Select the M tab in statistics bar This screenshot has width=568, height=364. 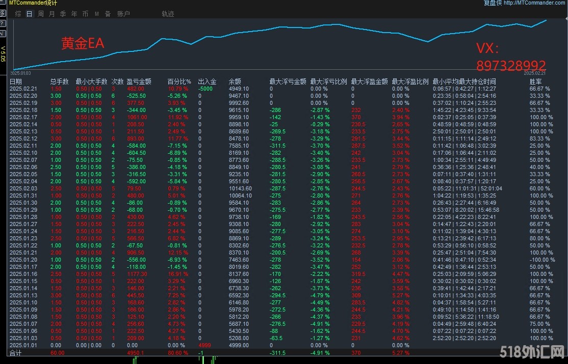[x=96, y=14]
